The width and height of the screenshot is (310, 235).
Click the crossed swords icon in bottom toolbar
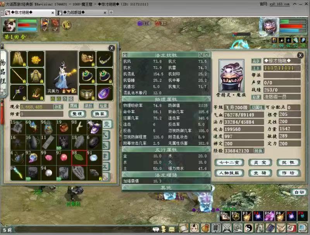[x=227, y=228]
